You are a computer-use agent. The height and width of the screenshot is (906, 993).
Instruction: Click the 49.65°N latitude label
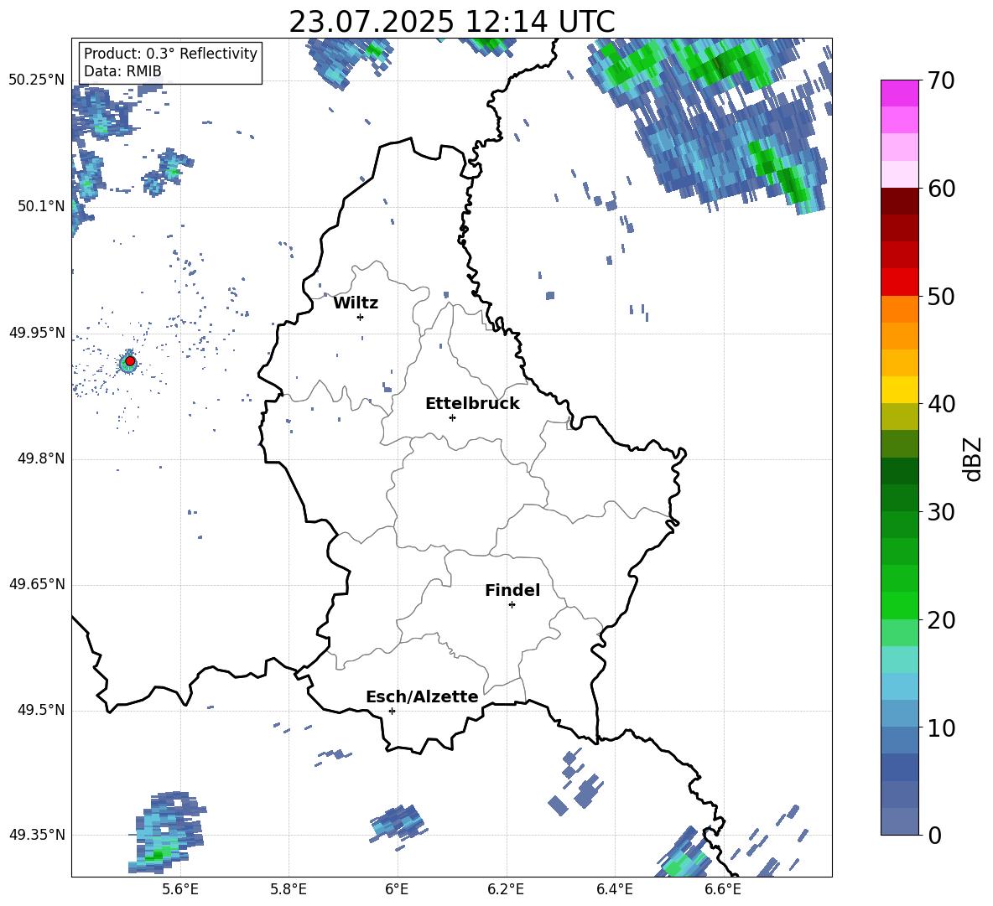(x=37, y=585)
